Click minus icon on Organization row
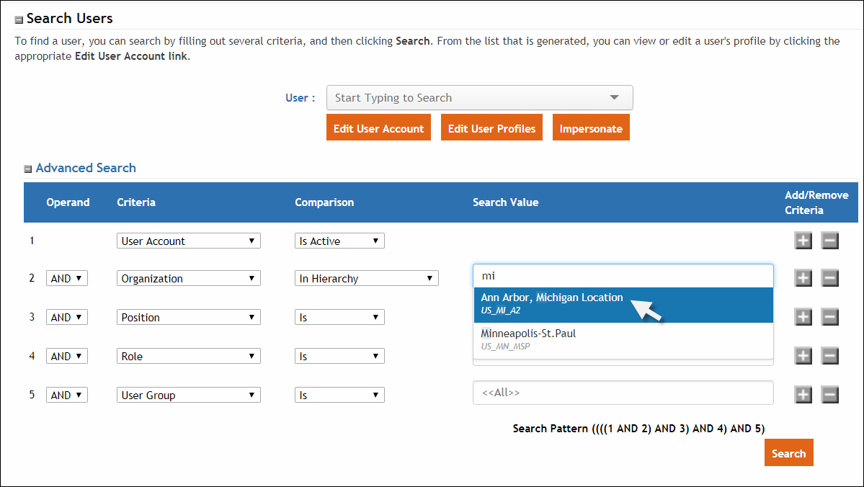864x487 pixels. [x=830, y=278]
